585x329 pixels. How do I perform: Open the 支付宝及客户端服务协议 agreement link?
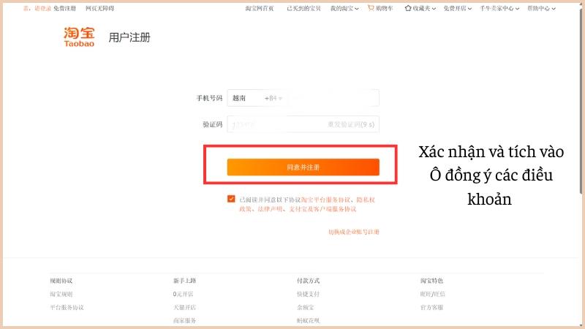pos(322,209)
